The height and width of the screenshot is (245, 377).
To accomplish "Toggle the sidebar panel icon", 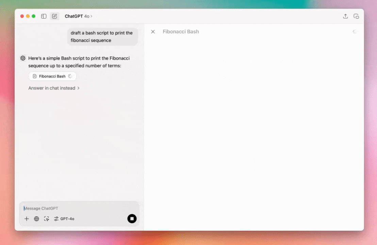I will tap(44, 16).
